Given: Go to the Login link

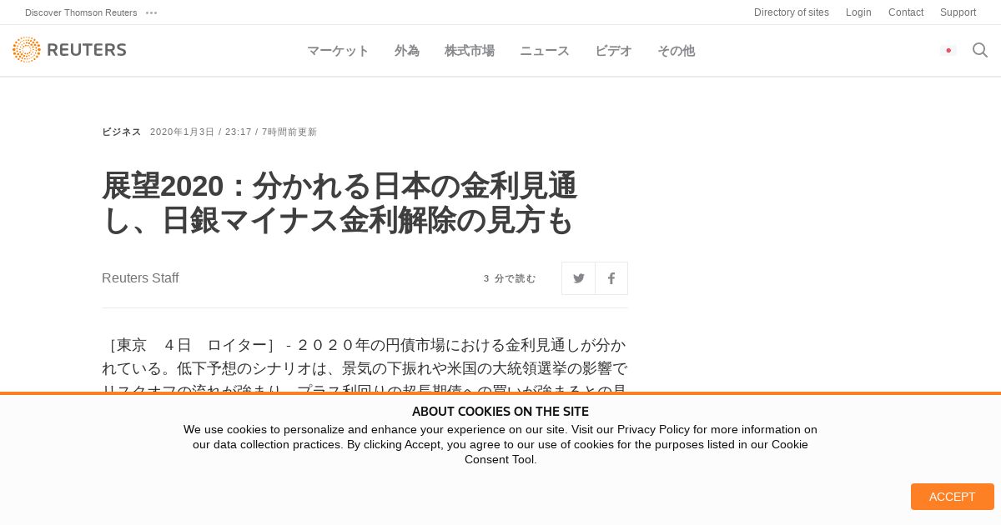Looking at the screenshot, I should (858, 12).
